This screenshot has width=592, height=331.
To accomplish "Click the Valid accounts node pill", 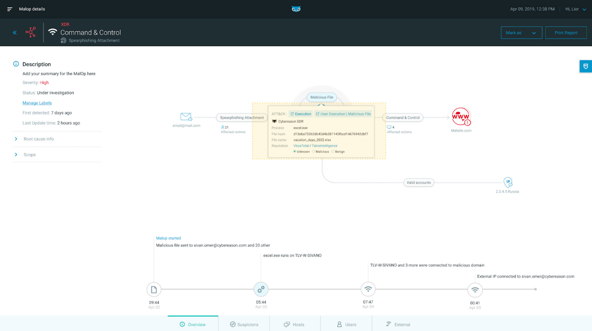I will pyautogui.click(x=419, y=183).
